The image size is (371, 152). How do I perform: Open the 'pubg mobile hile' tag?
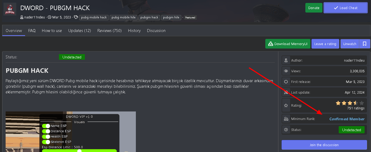pyautogui.click(x=124, y=17)
